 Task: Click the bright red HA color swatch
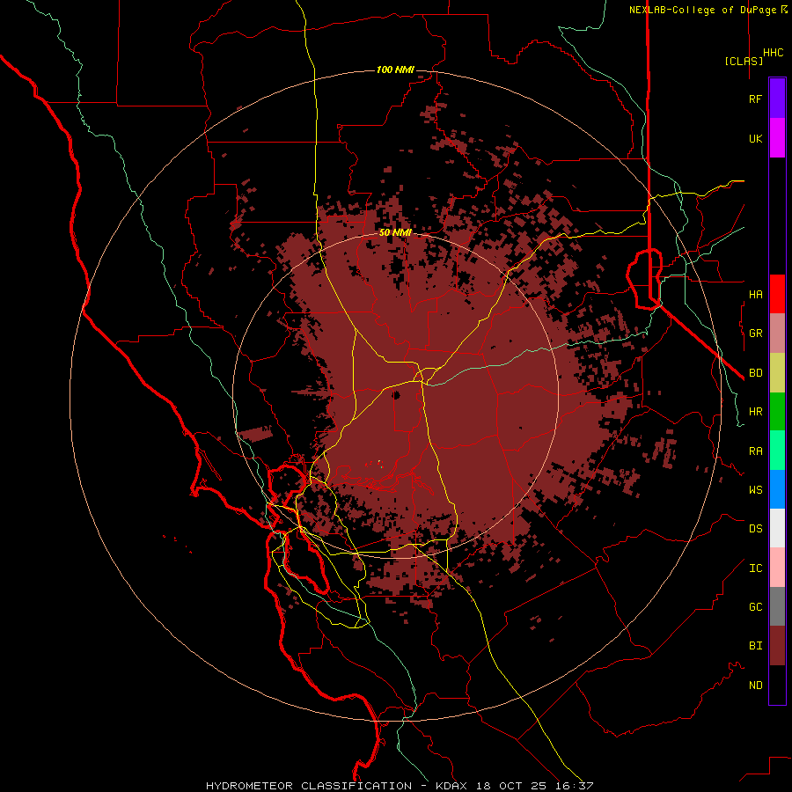tap(777, 294)
